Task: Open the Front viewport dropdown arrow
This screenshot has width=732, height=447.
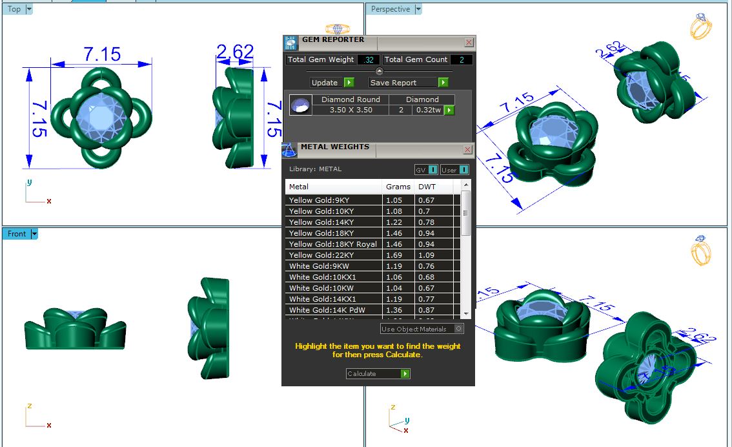Action: point(34,234)
